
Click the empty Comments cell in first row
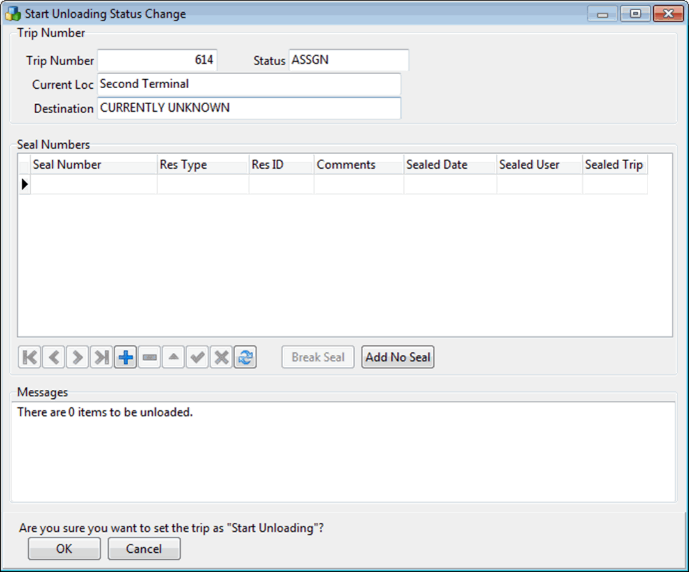tap(359, 184)
